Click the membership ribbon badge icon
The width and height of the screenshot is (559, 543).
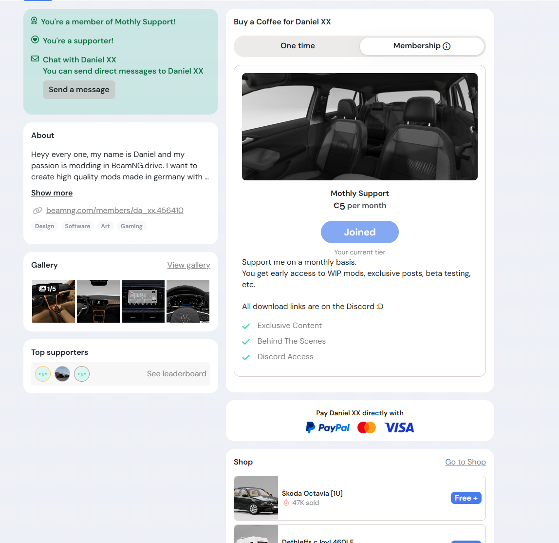(x=34, y=20)
